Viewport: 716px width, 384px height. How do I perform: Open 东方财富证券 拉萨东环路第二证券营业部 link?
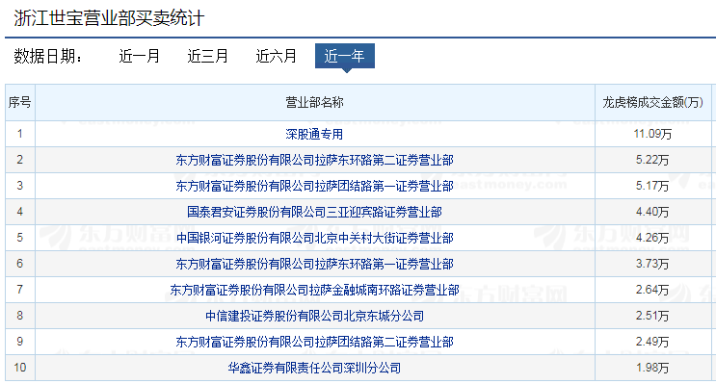coord(314,160)
